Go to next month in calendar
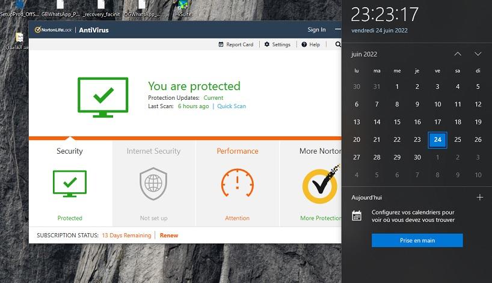 (x=478, y=54)
